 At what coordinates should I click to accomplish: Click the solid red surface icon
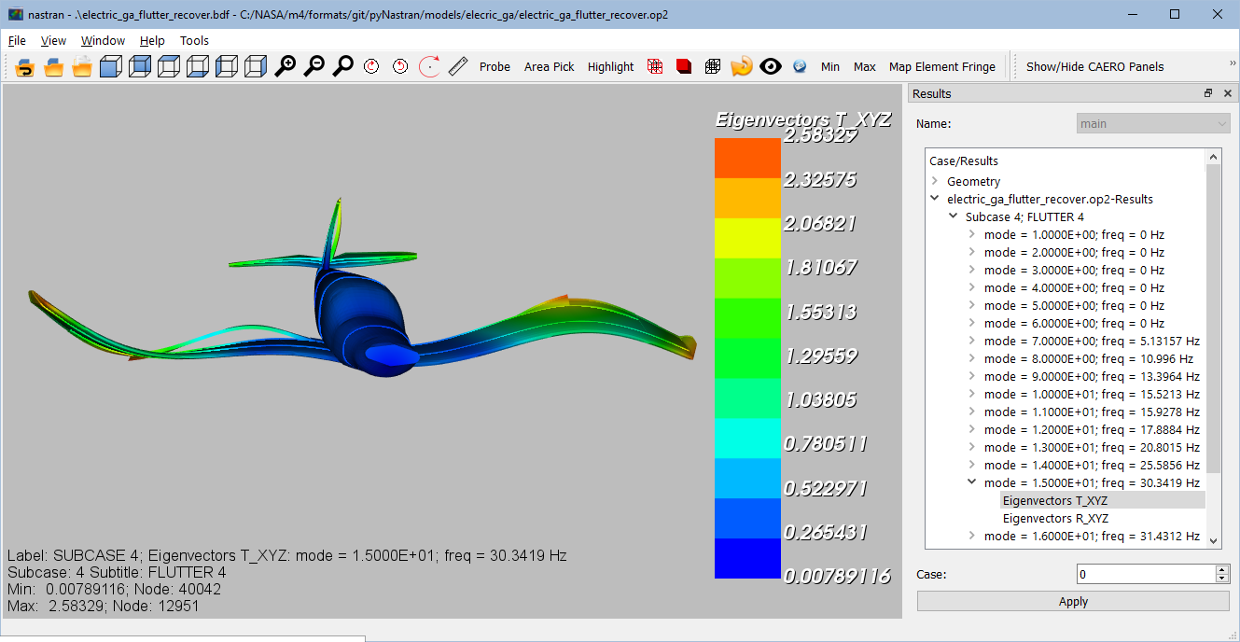pyautogui.click(x=684, y=66)
